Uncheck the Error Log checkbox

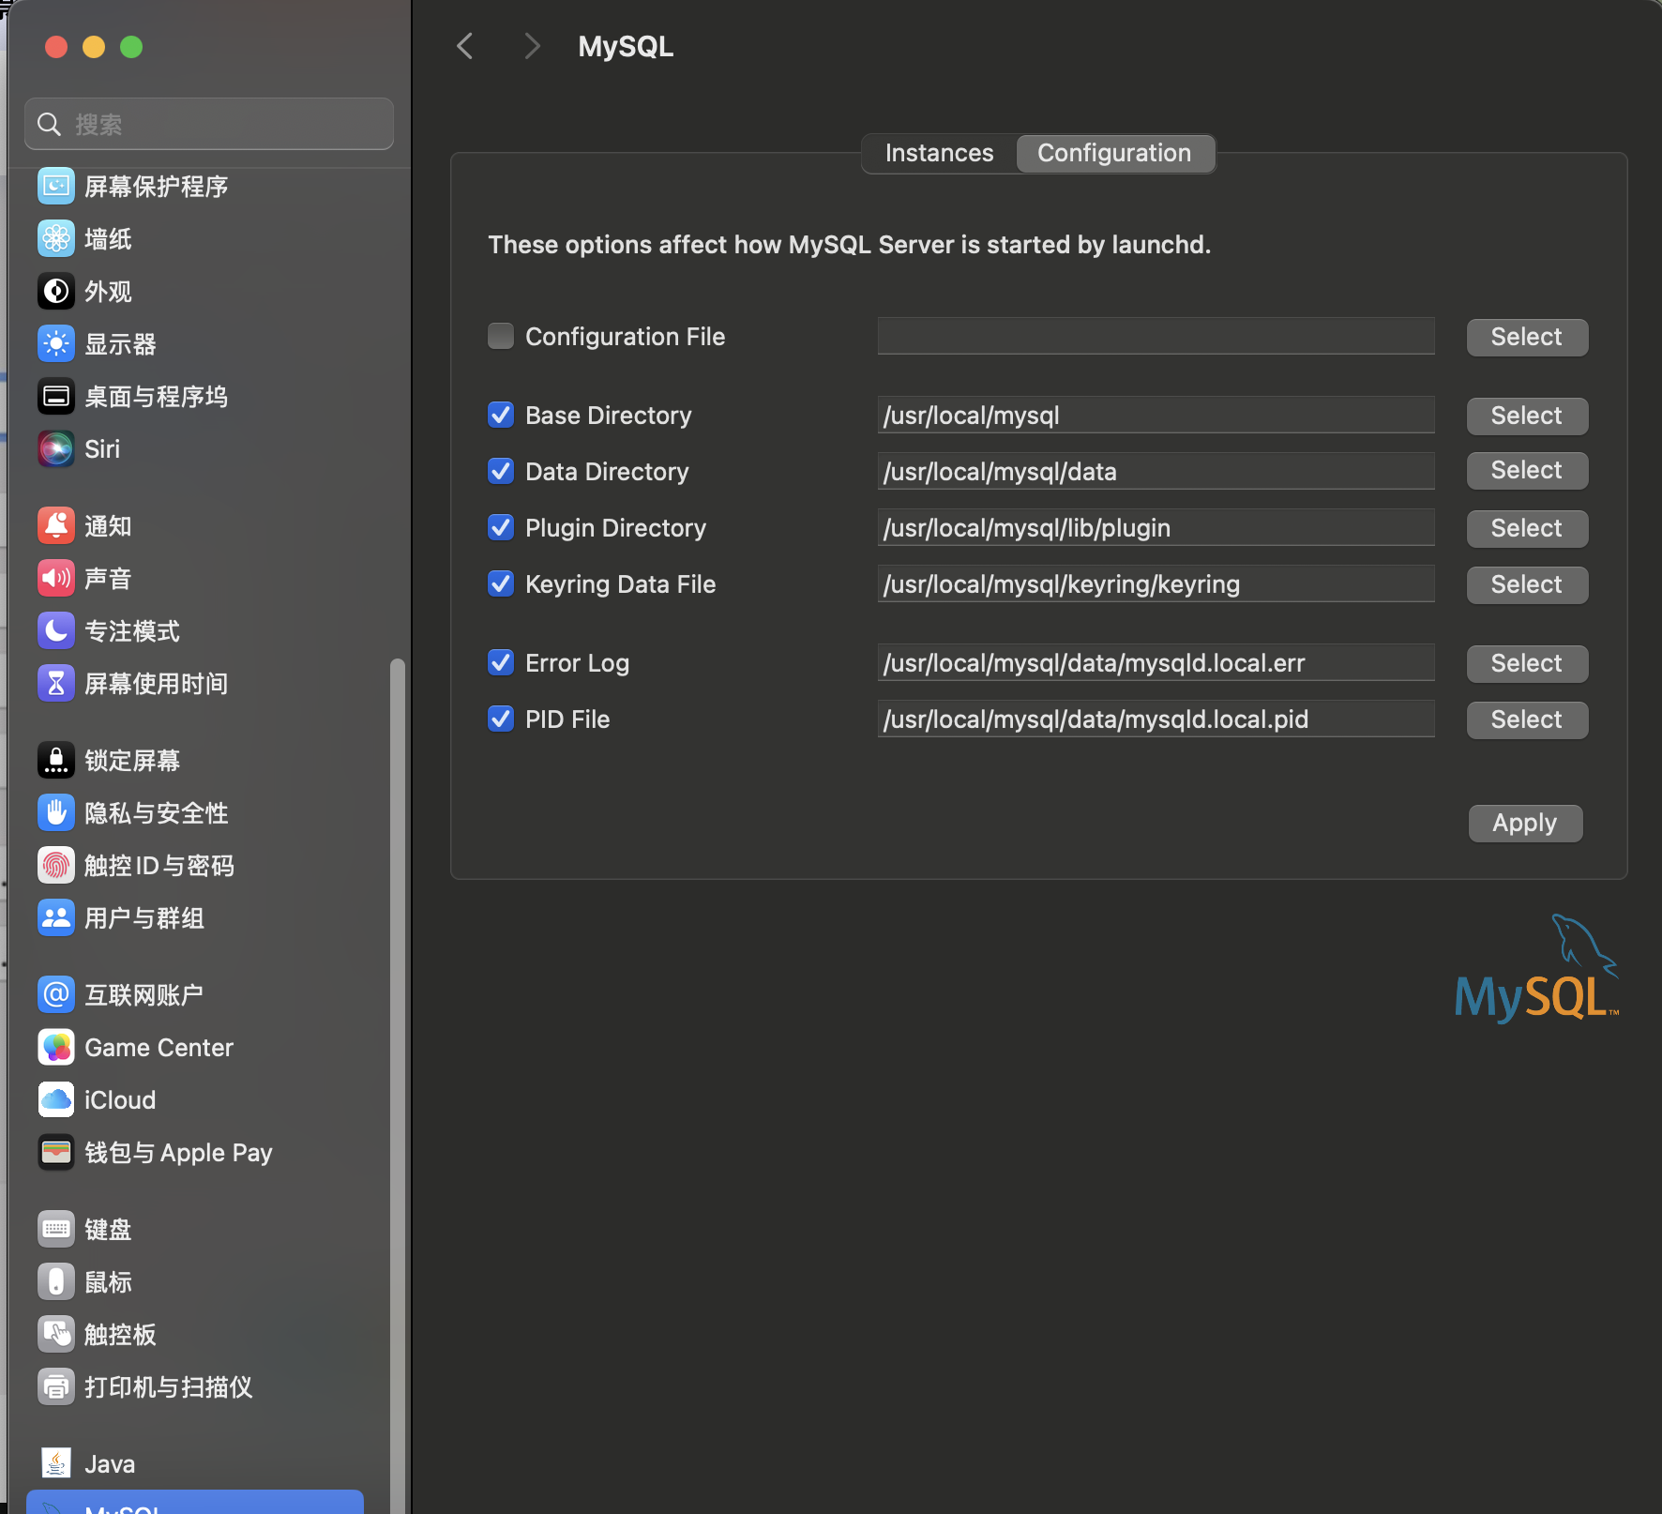pyautogui.click(x=501, y=662)
